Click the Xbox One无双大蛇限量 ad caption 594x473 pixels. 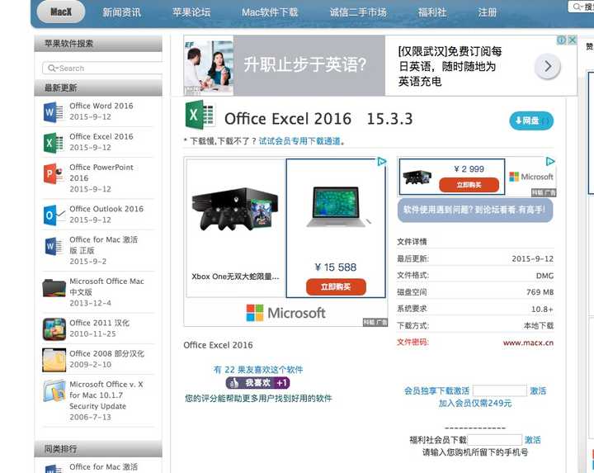(x=235, y=277)
